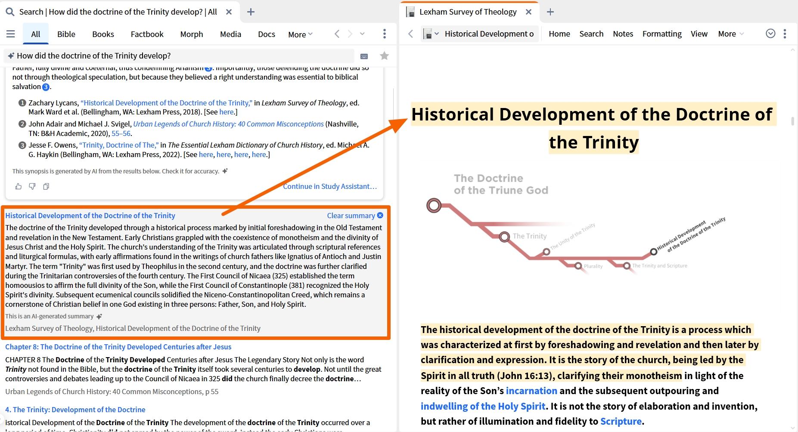Open the book Formatting menu
The height and width of the screenshot is (432, 798).
[662, 34]
